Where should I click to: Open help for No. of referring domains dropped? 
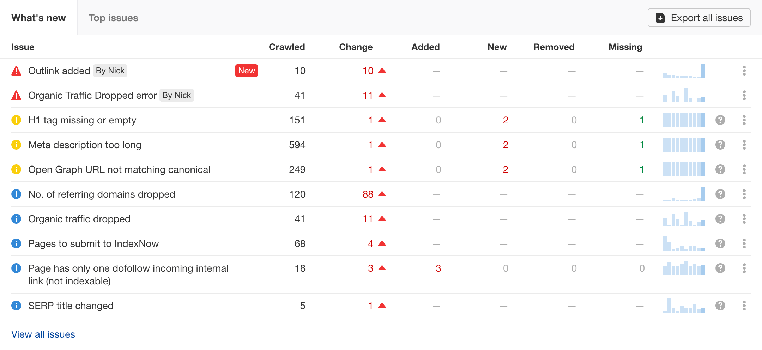(720, 194)
